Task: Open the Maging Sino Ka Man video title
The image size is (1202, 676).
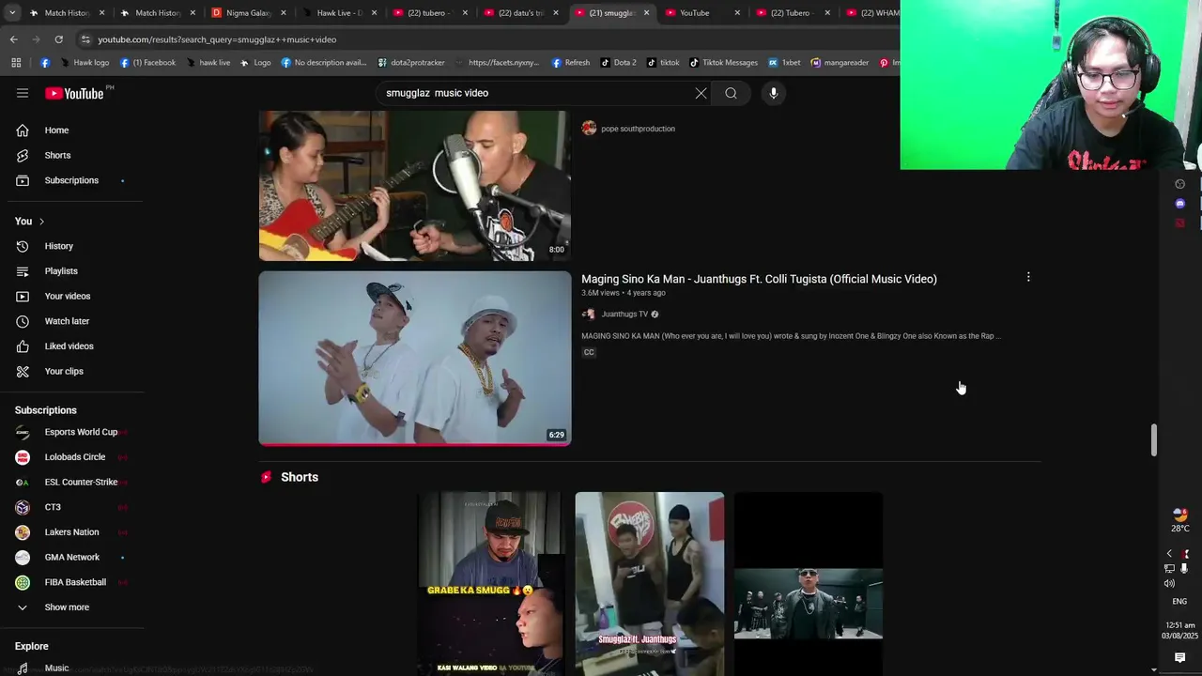Action: [x=759, y=279]
